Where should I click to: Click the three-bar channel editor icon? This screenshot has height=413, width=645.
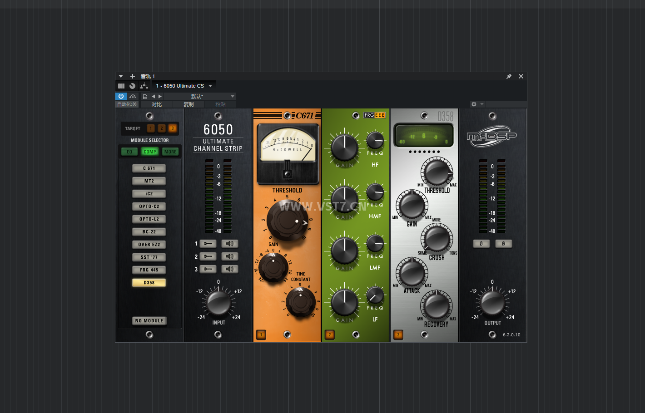click(121, 86)
